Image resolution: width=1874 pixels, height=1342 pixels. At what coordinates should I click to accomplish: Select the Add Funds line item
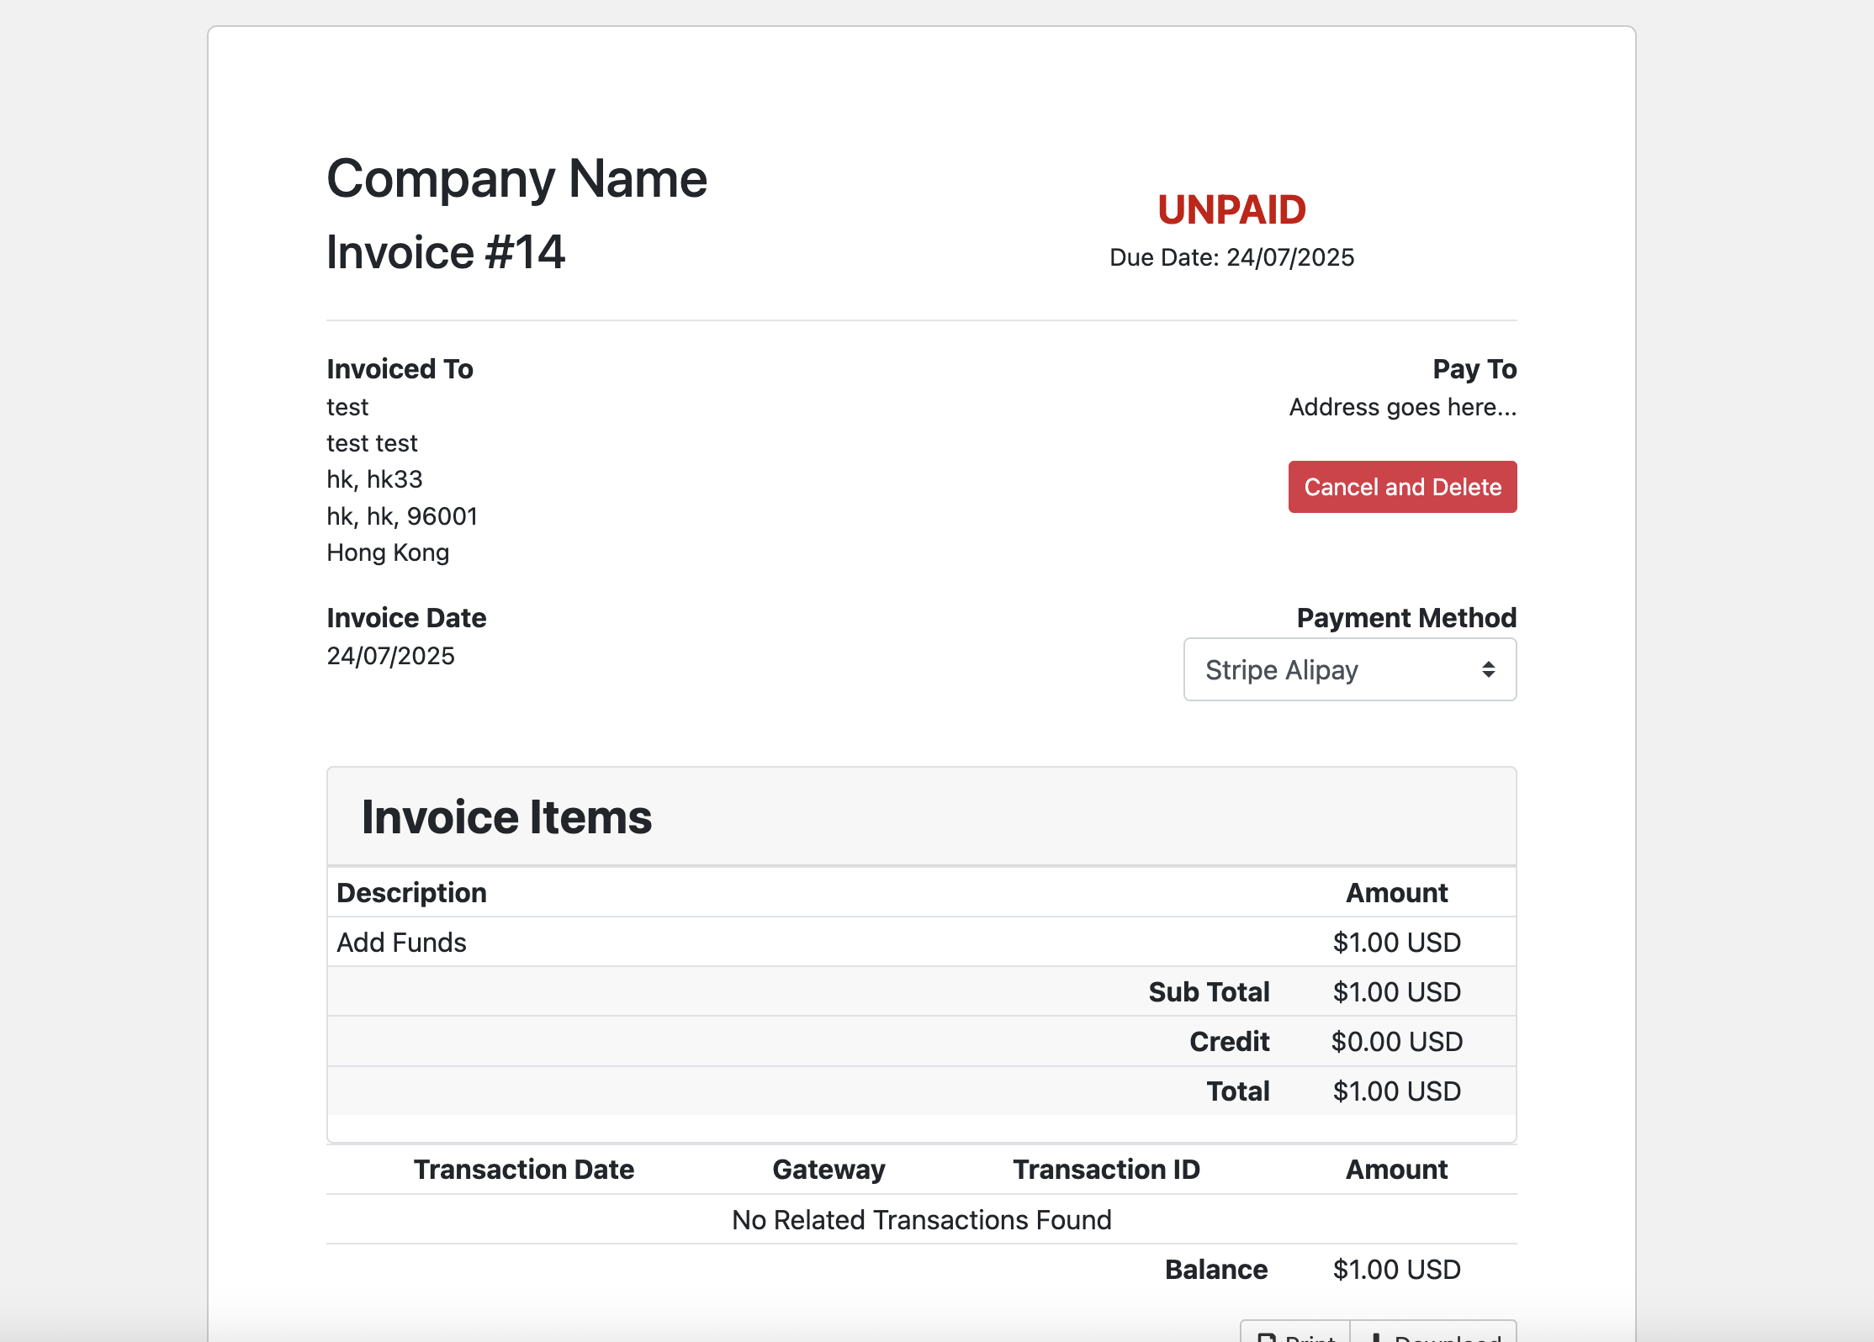tap(401, 942)
